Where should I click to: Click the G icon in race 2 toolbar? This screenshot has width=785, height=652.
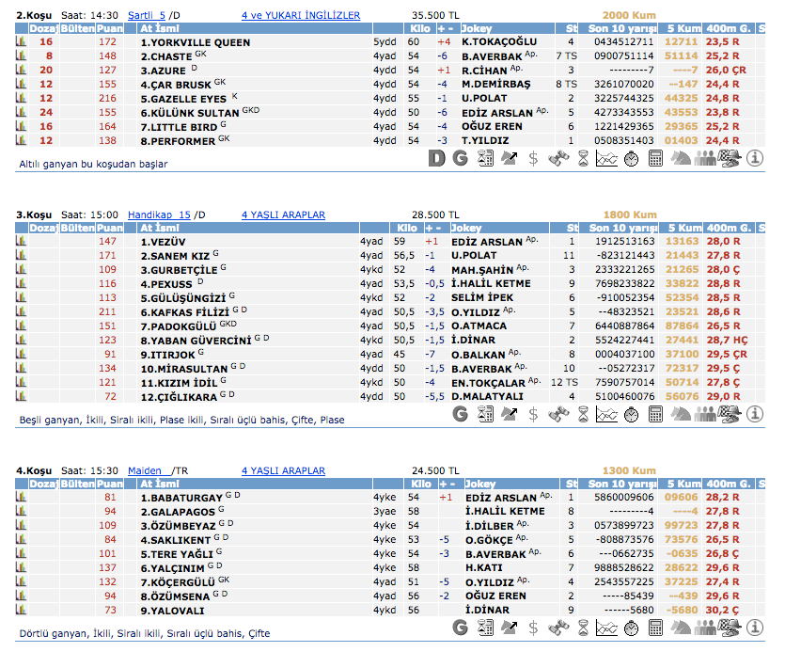click(460, 159)
